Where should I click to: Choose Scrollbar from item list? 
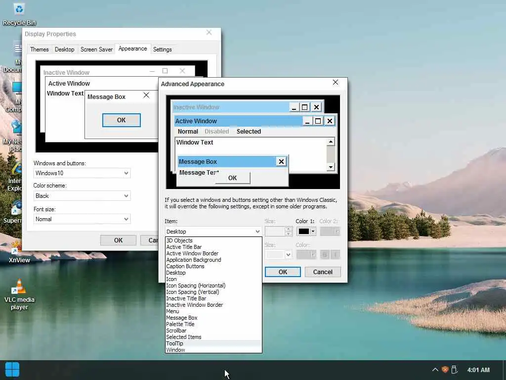click(213, 331)
